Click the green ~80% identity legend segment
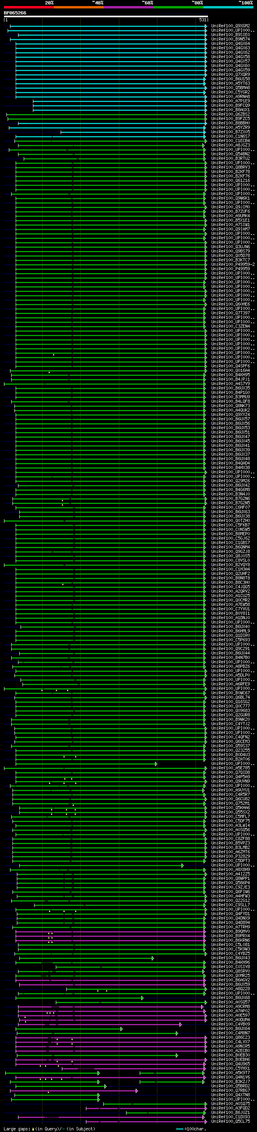 (178, 7)
